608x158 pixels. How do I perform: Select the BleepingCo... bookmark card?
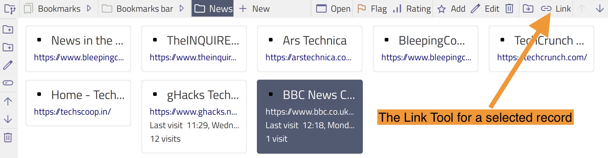pyautogui.click(x=426, y=49)
